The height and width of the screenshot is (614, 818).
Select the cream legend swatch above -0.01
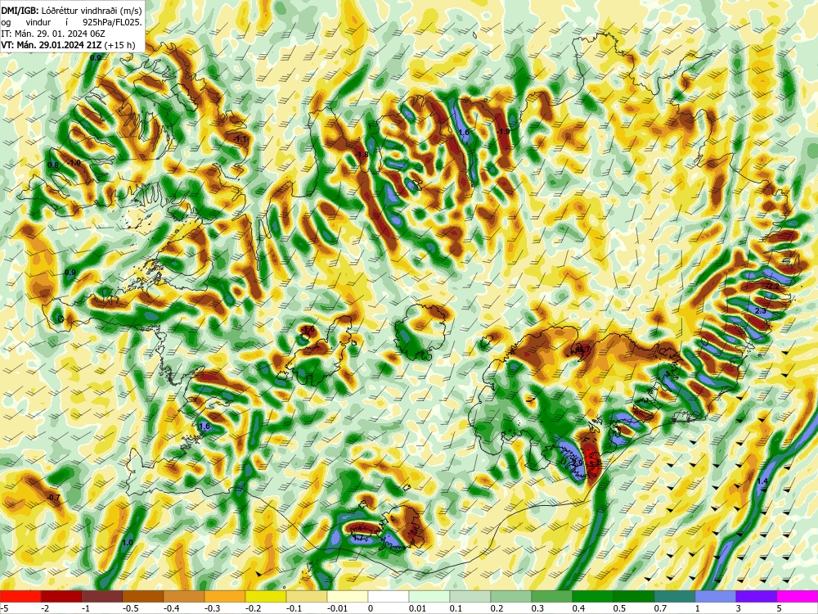pyautogui.click(x=348, y=596)
